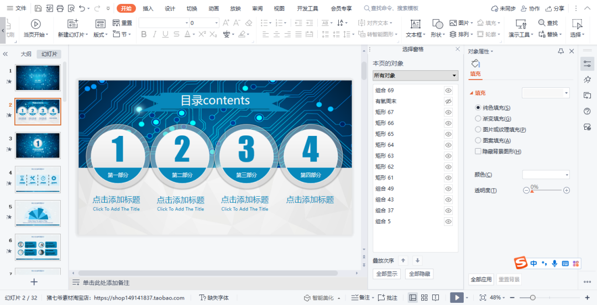
Task: Open the 排列 arrange dropdown
Action: 460,34
